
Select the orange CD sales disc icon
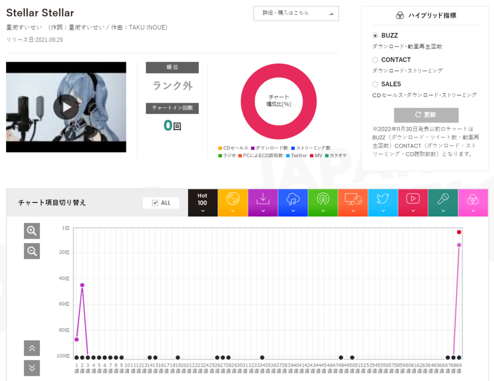tap(233, 199)
